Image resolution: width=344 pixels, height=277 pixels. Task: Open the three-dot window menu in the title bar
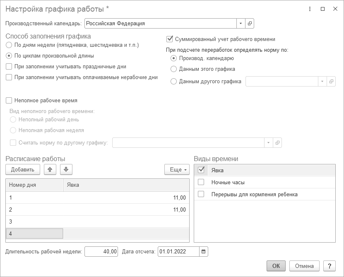pyautogui.click(x=310, y=9)
